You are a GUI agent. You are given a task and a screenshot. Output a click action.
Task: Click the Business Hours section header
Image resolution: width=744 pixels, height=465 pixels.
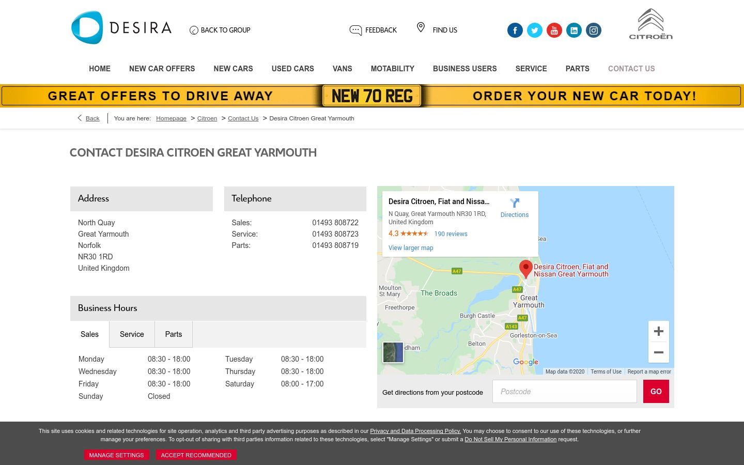[x=218, y=308]
